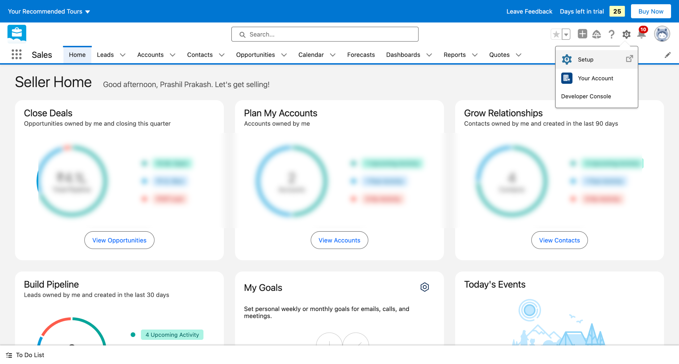This screenshot has height=364, width=679.
Task: Click the edit navigation pencil icon
Action: coord(668,55)
